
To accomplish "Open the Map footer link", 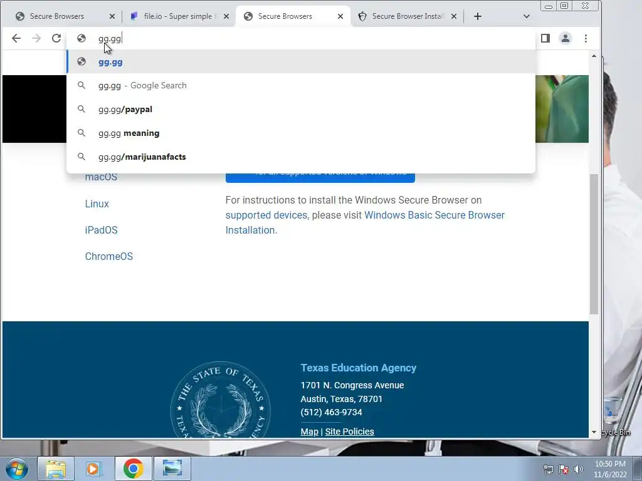I will (x=309, y=432).
